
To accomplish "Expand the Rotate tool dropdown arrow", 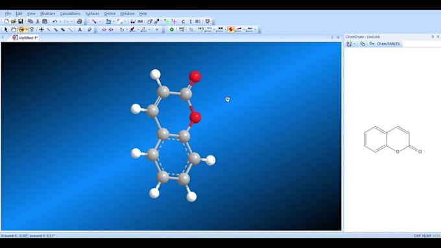I will (27, 30).
